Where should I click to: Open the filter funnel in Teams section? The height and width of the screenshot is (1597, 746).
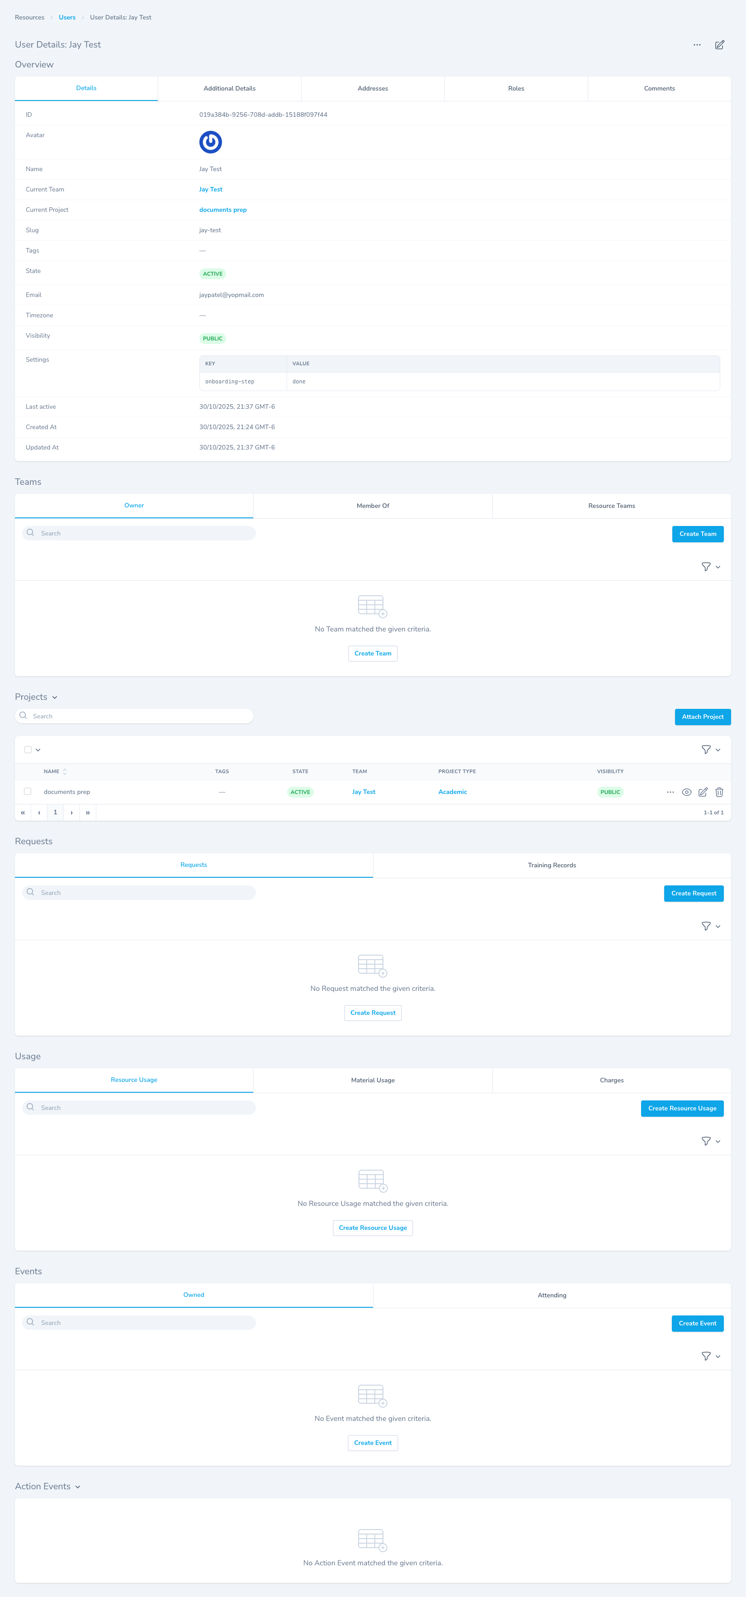706,566
